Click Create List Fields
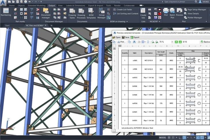 (x=122, y=10)
